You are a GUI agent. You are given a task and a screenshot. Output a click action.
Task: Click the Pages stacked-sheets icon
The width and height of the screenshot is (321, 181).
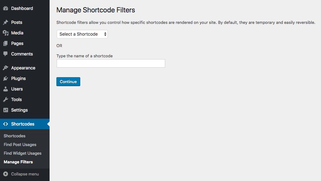coord(6,43)
